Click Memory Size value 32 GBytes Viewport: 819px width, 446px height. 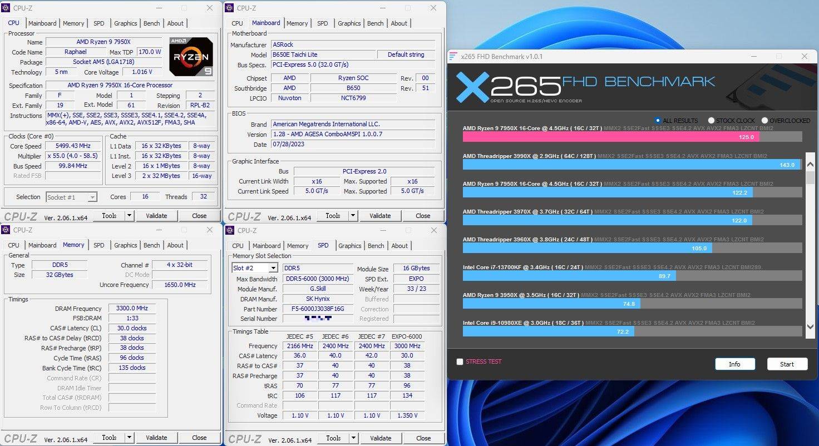(x=59, y=275)
